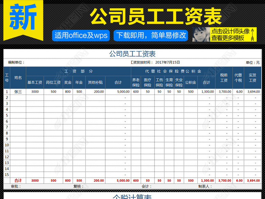Viewport: 265px width, 199px height.
Task: Click the 制表人 footer label
Action: [x=205, y=186]
